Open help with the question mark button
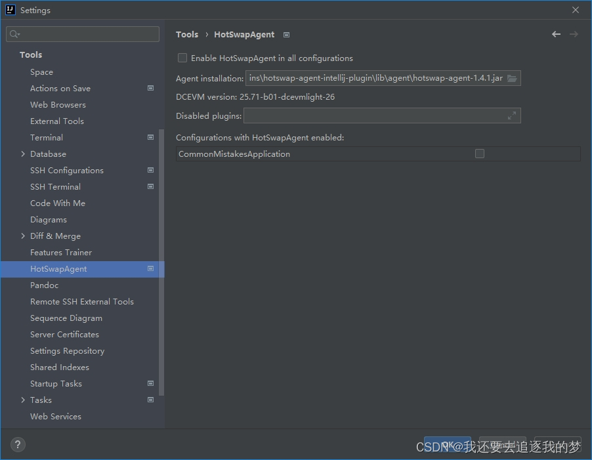This screenshot has width=592, height=460. tap(18, 444)
